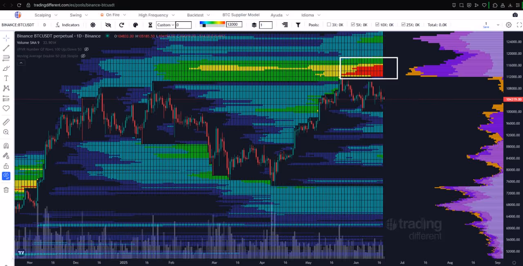Open the Idioma language dropdown
523x266 pixels.
[x=311, y=15]
